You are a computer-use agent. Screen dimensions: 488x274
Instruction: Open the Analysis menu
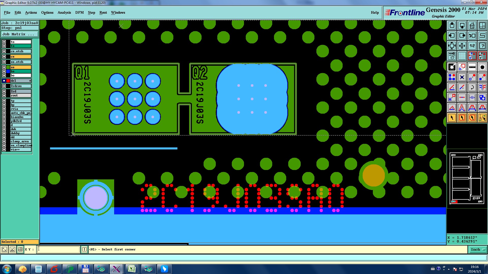64,12
